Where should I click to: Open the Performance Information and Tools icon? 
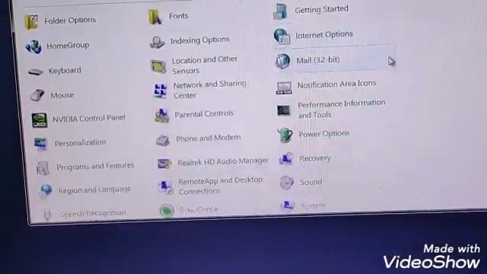tap(284, 110)
